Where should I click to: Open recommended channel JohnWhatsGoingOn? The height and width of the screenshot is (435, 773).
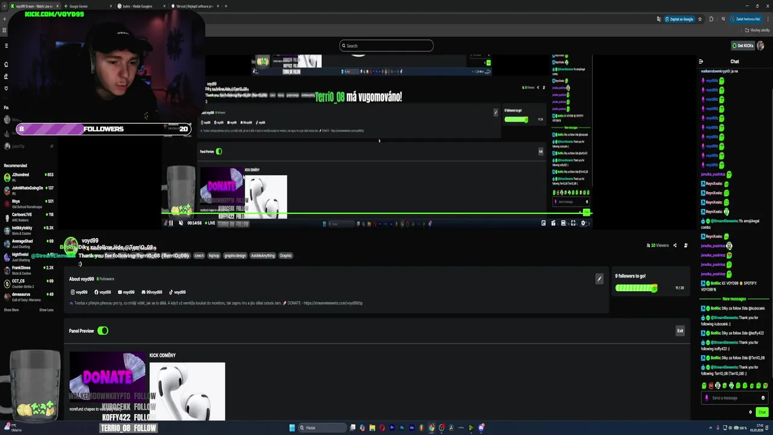pyautogui.click(x=29, y=190)
